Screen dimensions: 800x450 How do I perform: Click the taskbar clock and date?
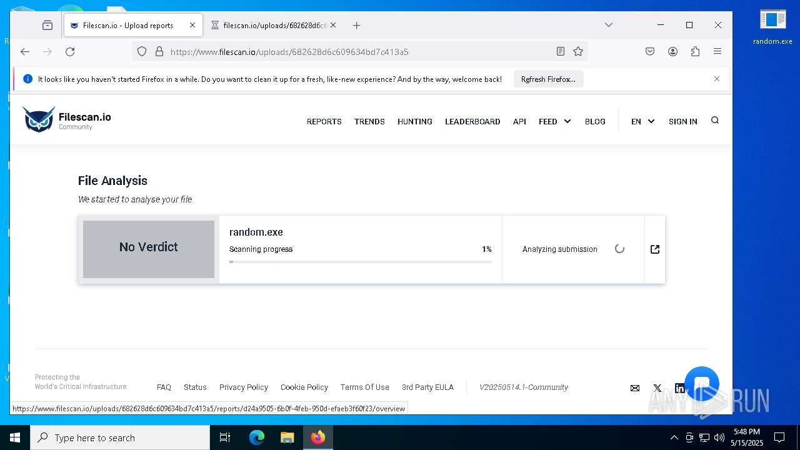click(747, 437)
